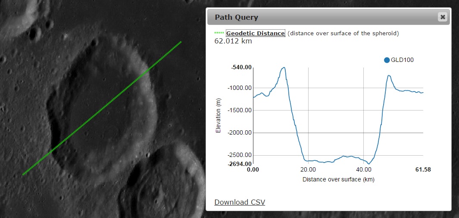Click the green dotted line legend icon
Viewport: 459px width, 218px height.
219,33
